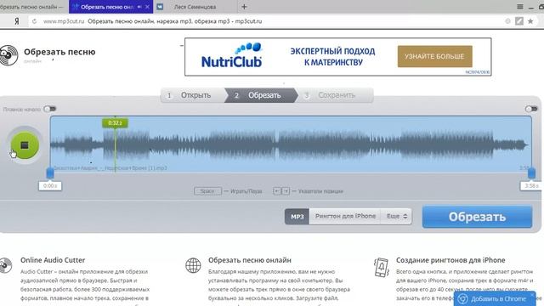Click the VK favicon on the Леся tab

click(x=160, y=7)
